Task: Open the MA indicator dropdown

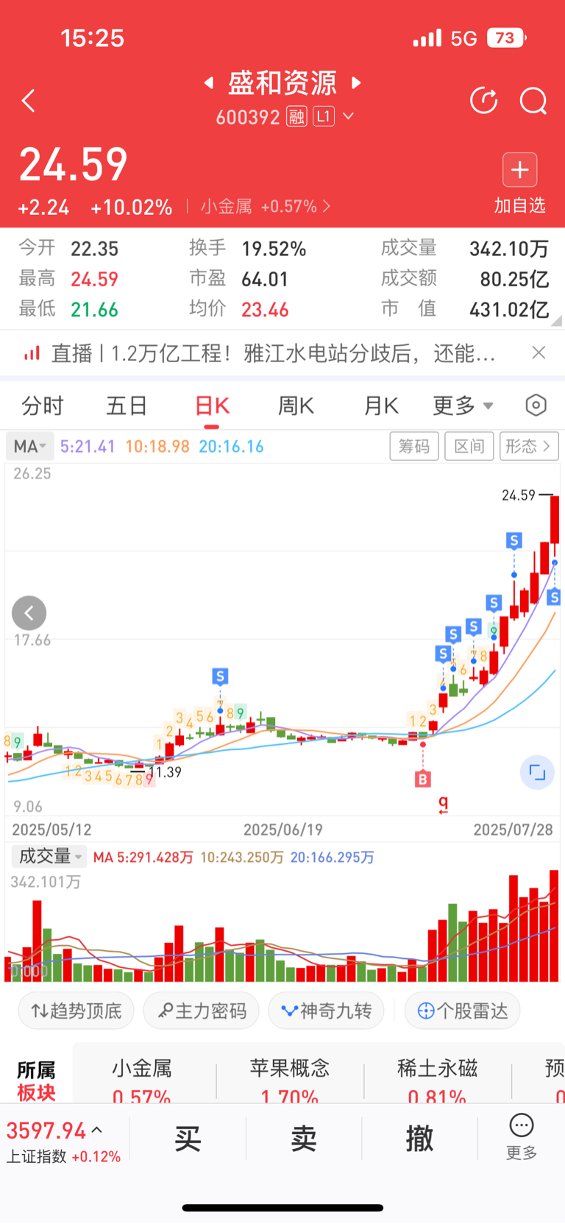Action: (29, 446)
